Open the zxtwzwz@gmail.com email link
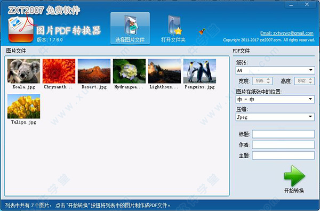The width and height of the screenshot is (320, 211). tap(287, 33)
